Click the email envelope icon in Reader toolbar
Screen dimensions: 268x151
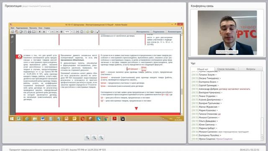[x=33, y=32]
